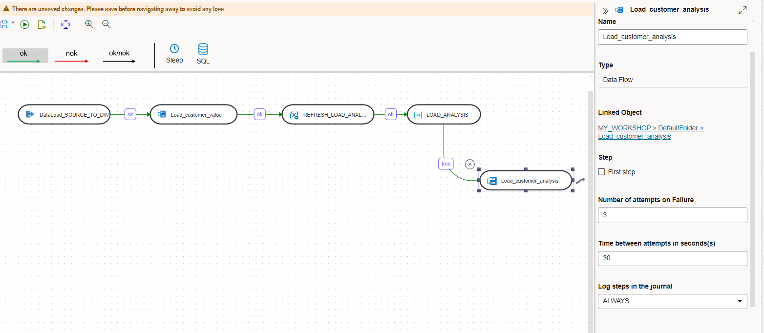Image resolution: width=764 pixels, height=333 pixels.
Task: Click the Number of attempts on Failure field
Action: tap(673, 215)
